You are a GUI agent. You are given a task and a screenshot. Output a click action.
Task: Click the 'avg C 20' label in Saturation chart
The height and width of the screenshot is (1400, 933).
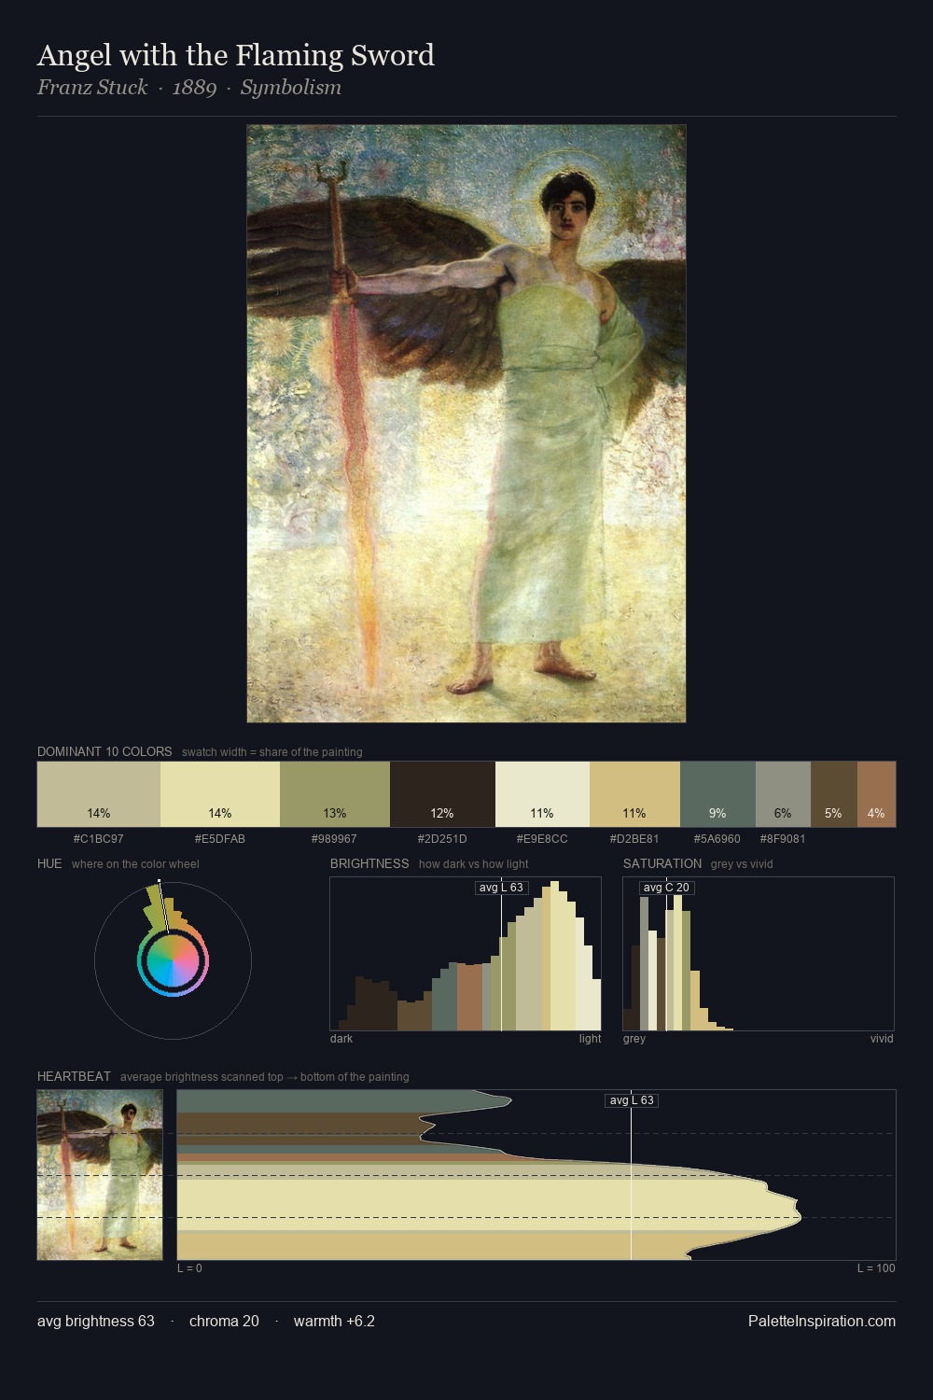pyautogui.click(x=666, y=888)
